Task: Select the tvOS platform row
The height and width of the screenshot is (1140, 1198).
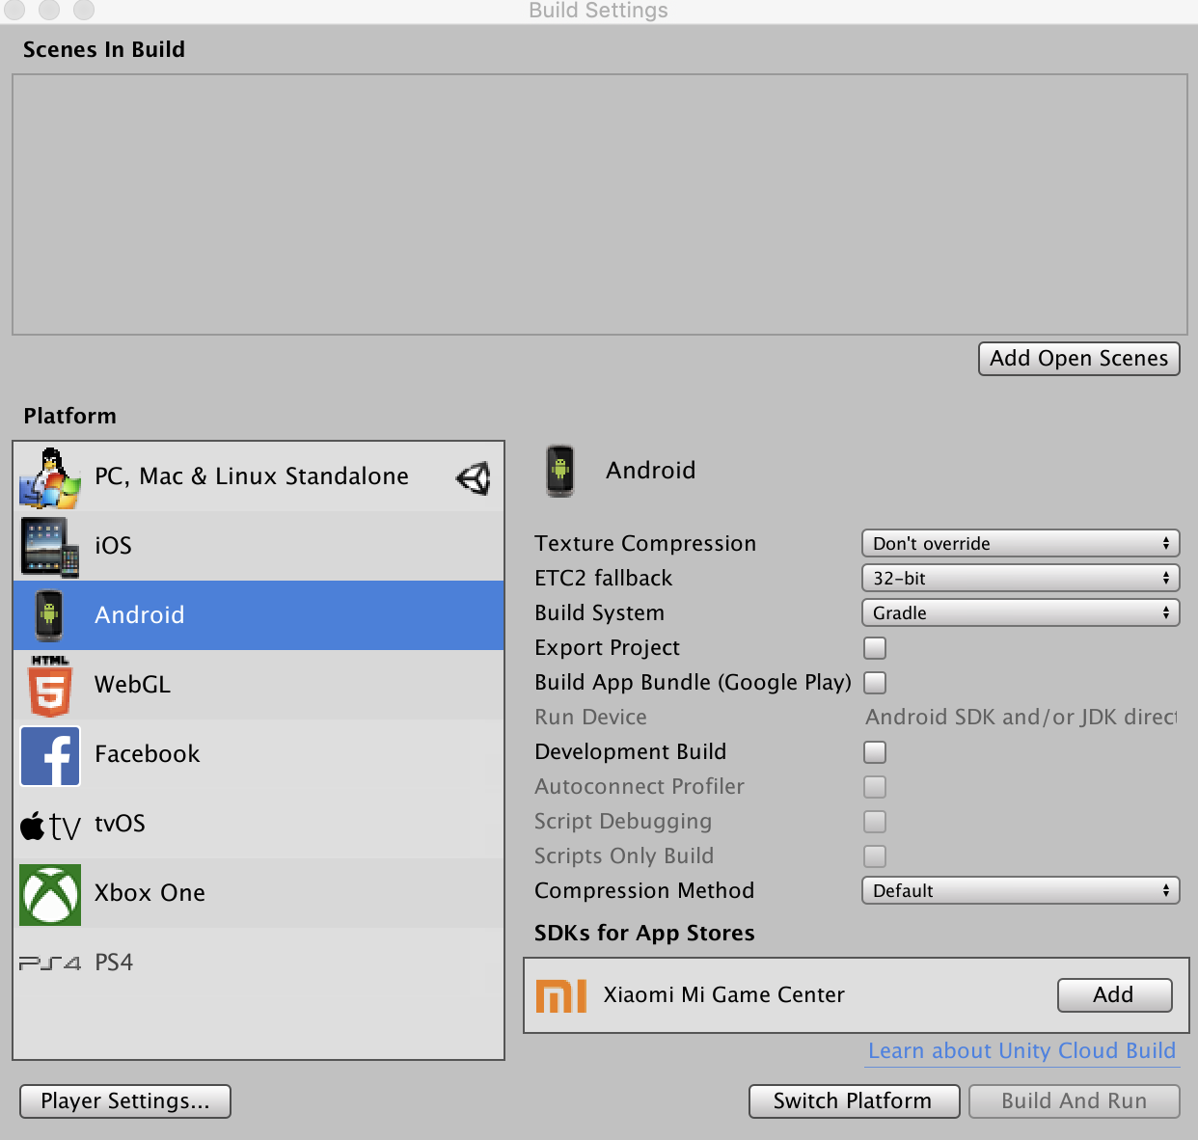Action: [x=259, y=824]
